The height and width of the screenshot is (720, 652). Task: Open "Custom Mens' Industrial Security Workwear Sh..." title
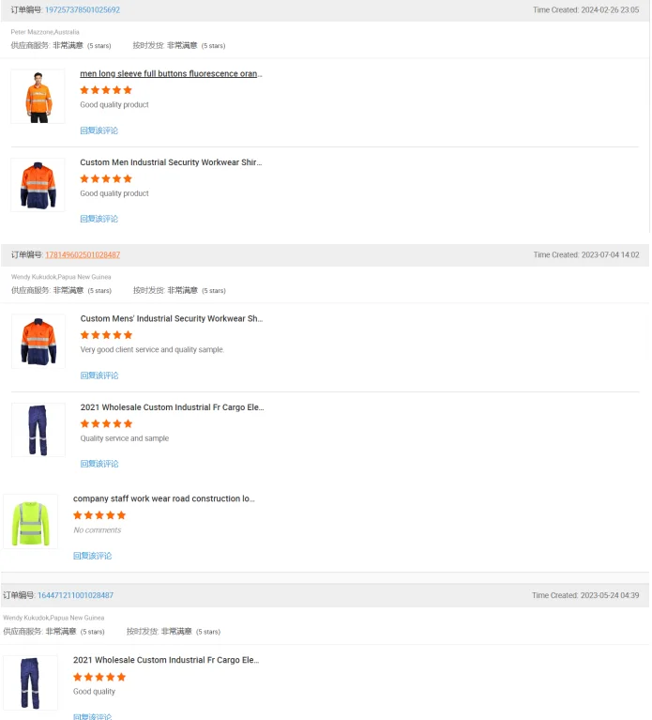(171, 319)
